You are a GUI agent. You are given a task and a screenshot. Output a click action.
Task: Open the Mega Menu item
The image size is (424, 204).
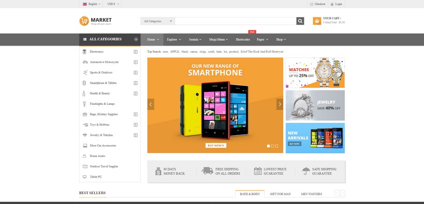click(218, 39)
